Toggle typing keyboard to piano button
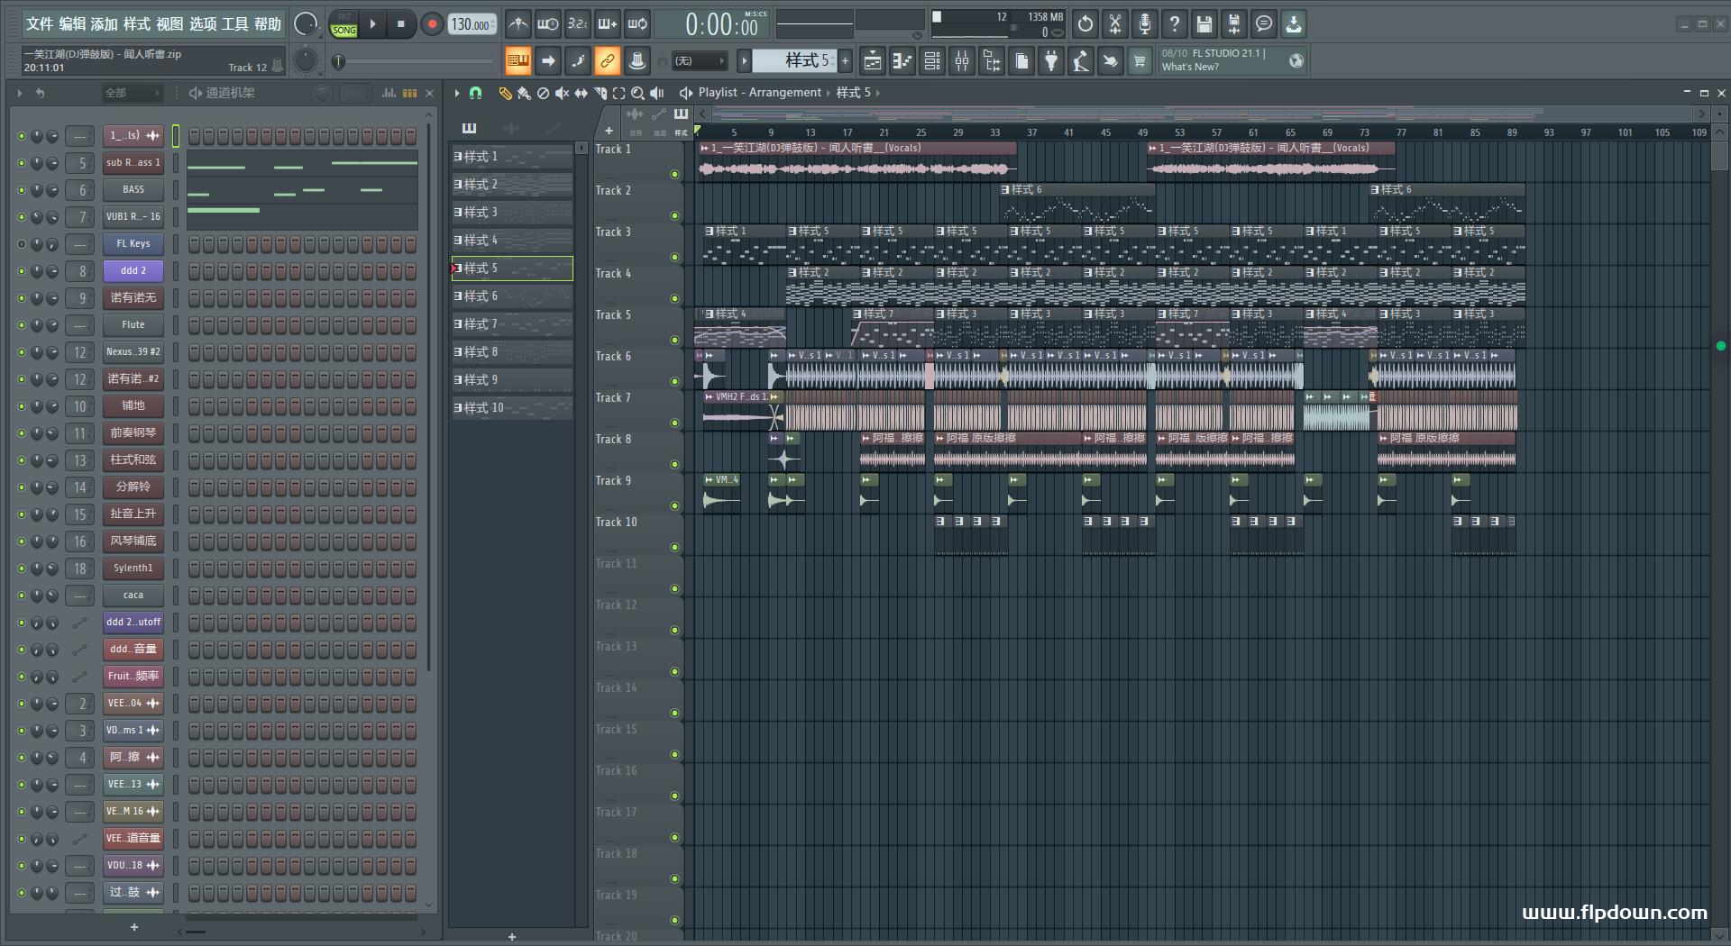The image size is (1731, 946). click(x=517, y=61)
